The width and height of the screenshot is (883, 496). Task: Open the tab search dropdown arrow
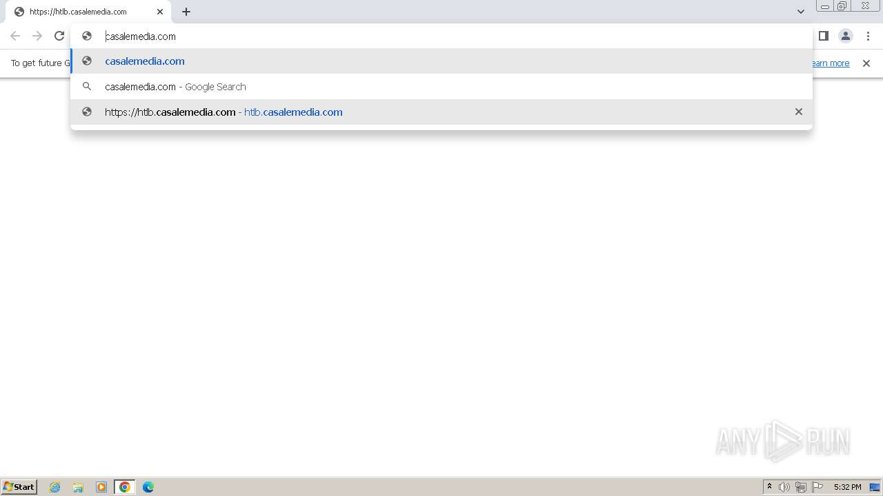click(x=800, y=12)
